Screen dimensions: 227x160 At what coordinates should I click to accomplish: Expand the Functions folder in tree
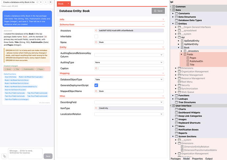pos(173,95)
